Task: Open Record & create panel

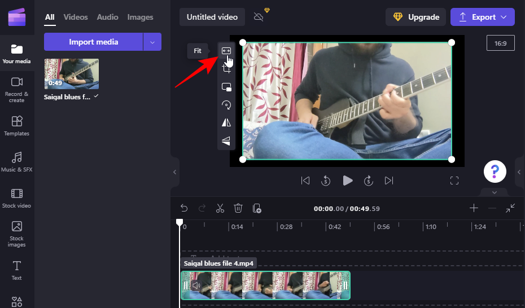Action: pyautogui.click(x=17, y=90)
